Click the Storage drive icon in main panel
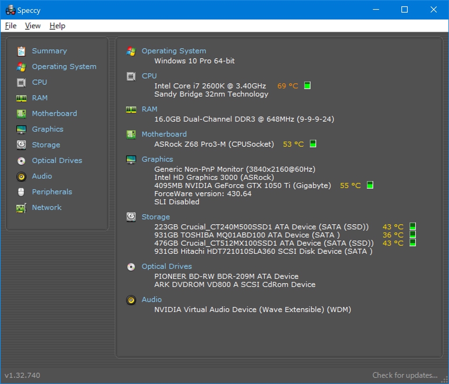 tap(131, 217)
